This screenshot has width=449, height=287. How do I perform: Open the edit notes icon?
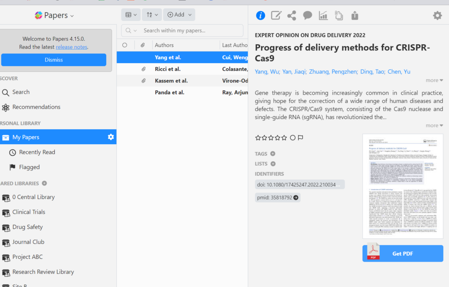276,16
